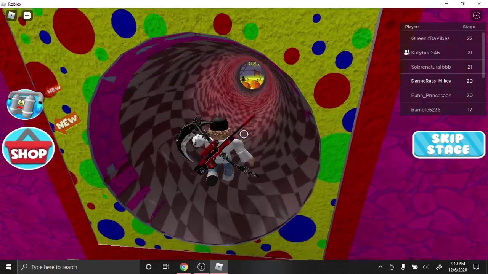The height and width of the screenshot is (274, 488).
Task: Click the taskbar search box
Action: click(x=79, y=267)
